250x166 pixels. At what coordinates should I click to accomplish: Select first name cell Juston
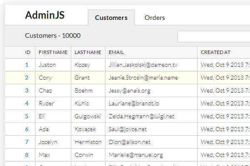pos(47,65)
